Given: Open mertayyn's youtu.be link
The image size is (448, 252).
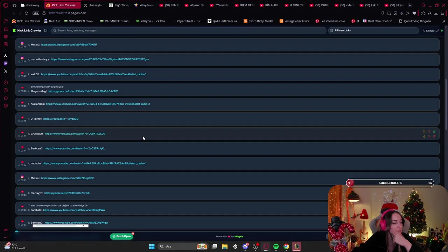Looking at the screenshot, I should click(67, 193).
